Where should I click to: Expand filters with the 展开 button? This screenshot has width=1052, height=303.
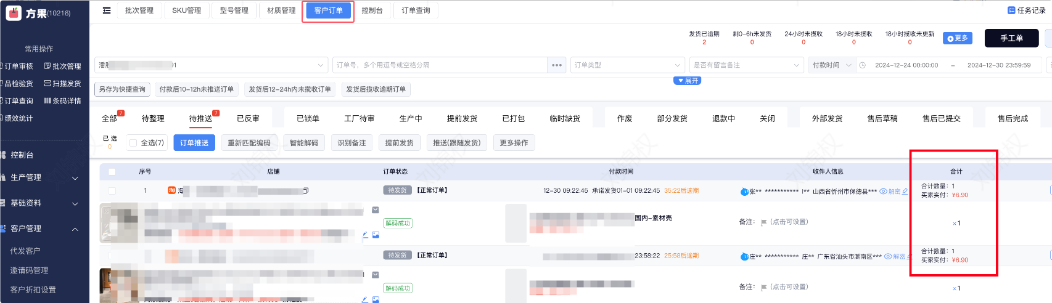687,81
